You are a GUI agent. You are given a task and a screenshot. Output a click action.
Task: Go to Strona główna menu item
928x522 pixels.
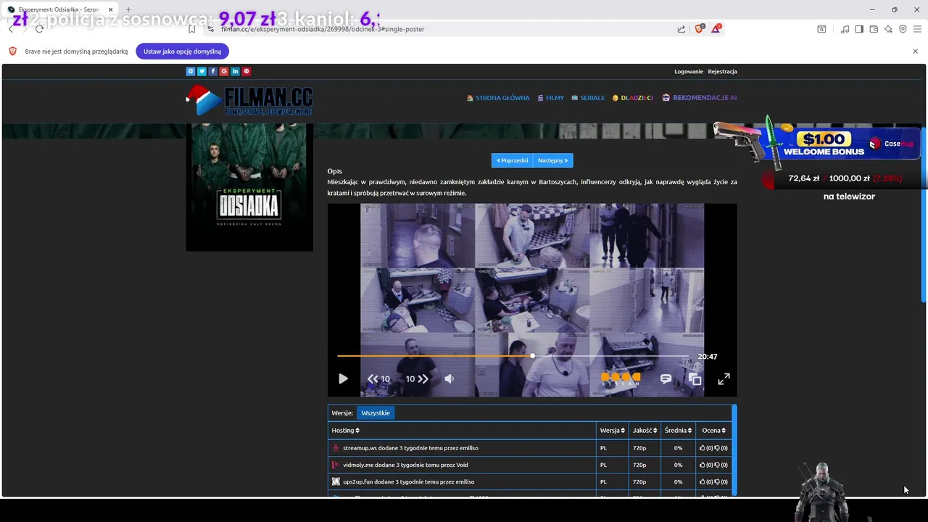coord(498,98)
